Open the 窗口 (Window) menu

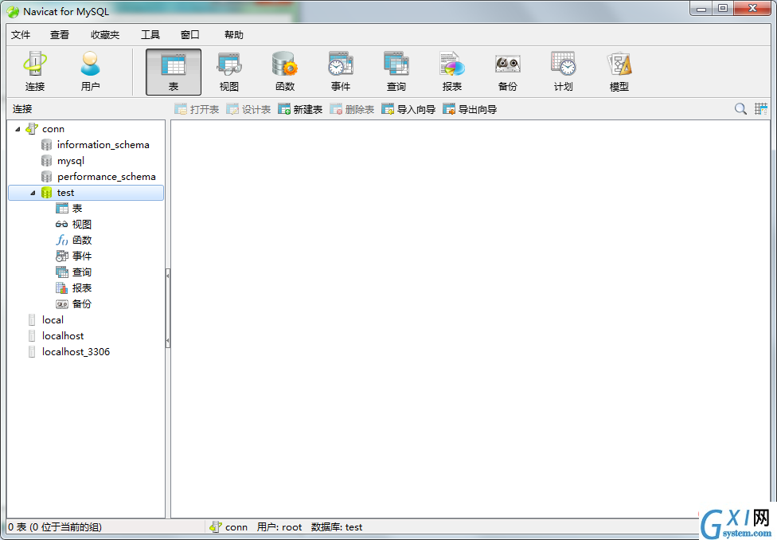pos(190,35)
